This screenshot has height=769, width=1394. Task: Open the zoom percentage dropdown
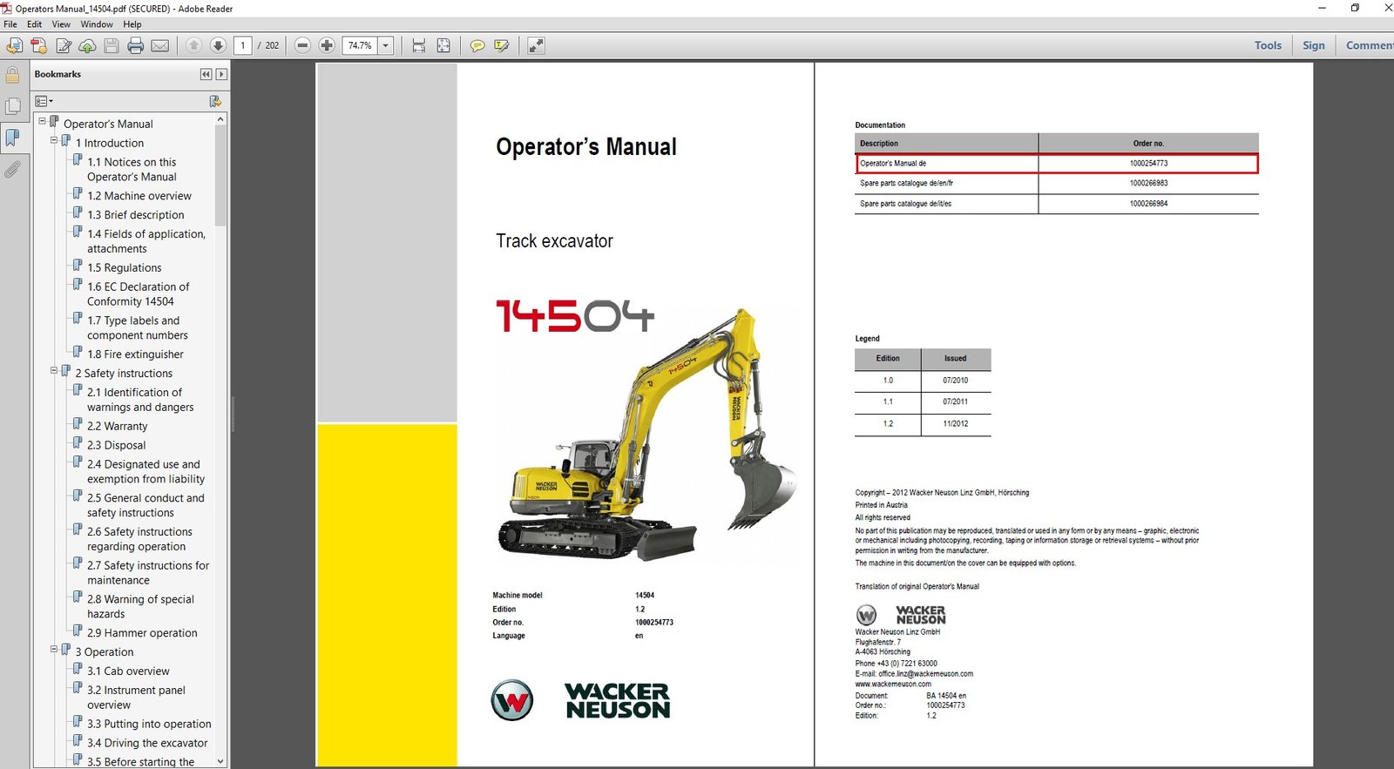(x=385, y=45)
